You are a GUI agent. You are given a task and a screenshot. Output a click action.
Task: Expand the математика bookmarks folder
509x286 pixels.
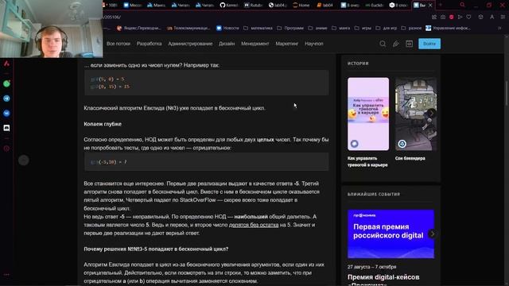coord(258,29)
